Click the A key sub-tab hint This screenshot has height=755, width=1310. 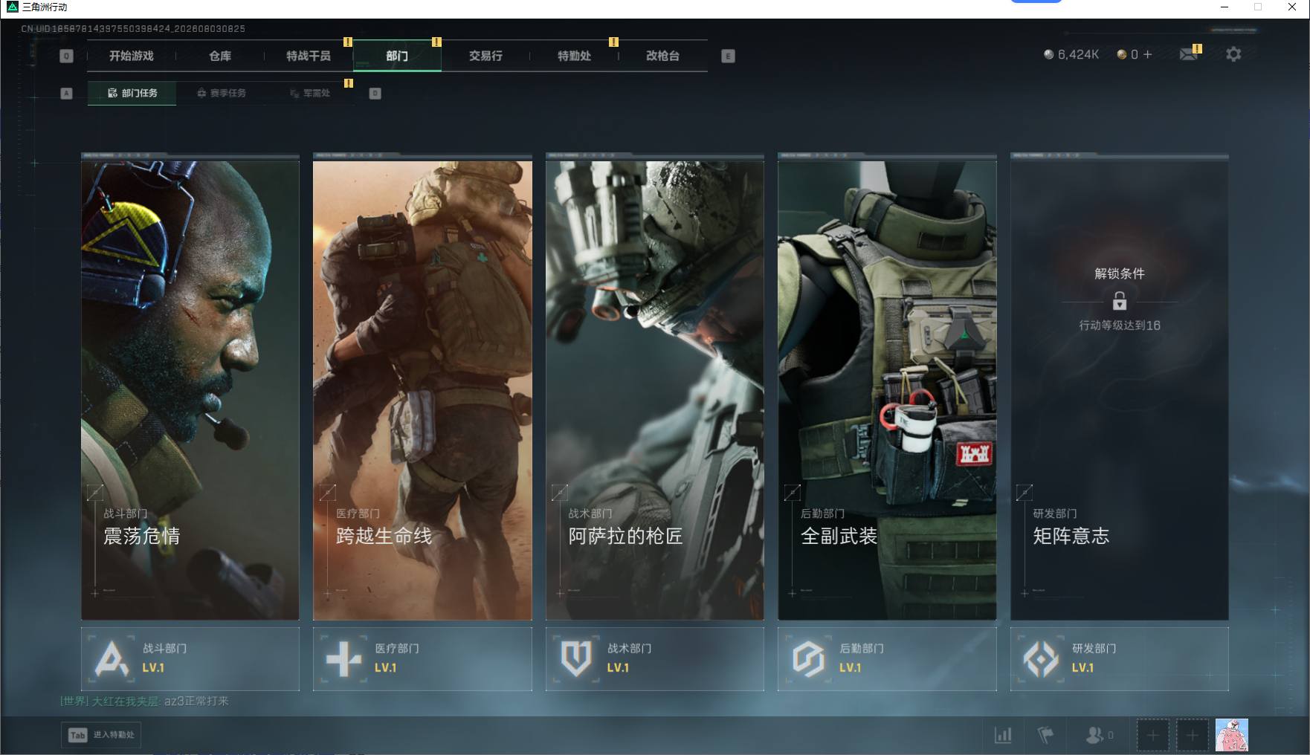pyautogui.click(x=66, y=93)
